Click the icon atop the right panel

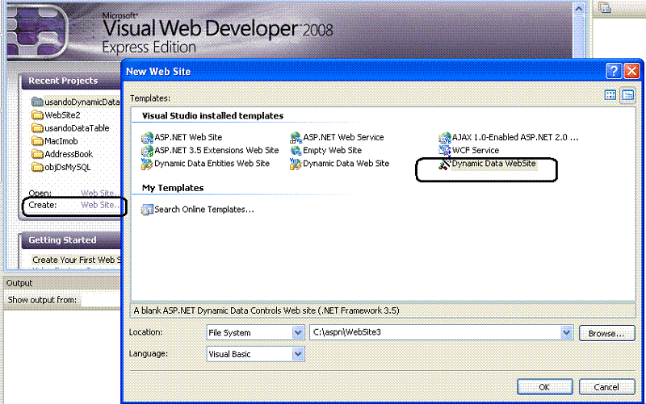pyautogui.click(x=604, y=7)
